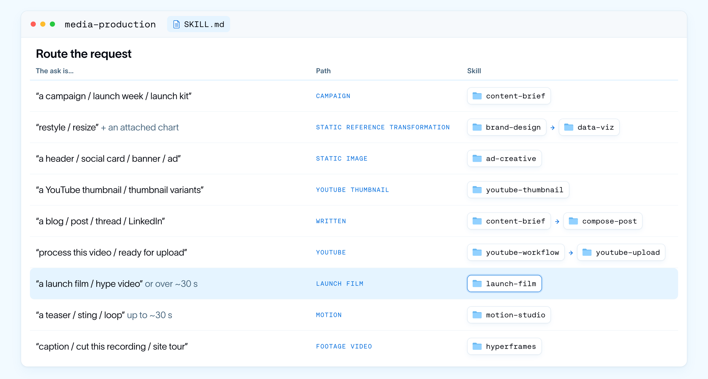Click the media-production window title

(110, 24)
